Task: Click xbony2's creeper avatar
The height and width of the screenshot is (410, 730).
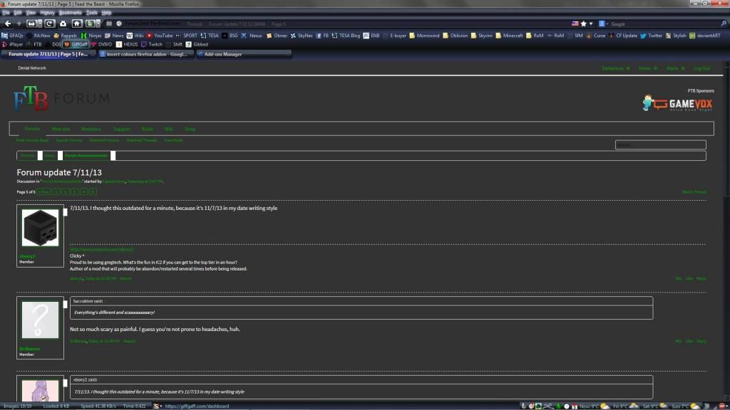Action: pyautogui.click(x=40, y=227)
